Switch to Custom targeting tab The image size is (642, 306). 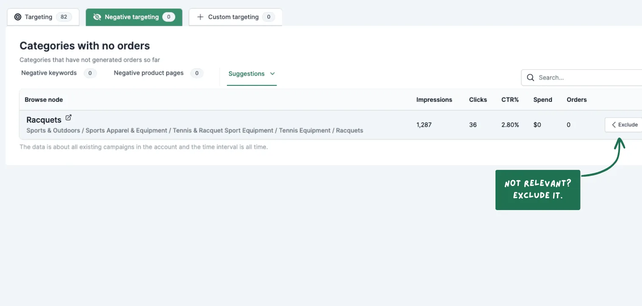(x=235, y=17)
